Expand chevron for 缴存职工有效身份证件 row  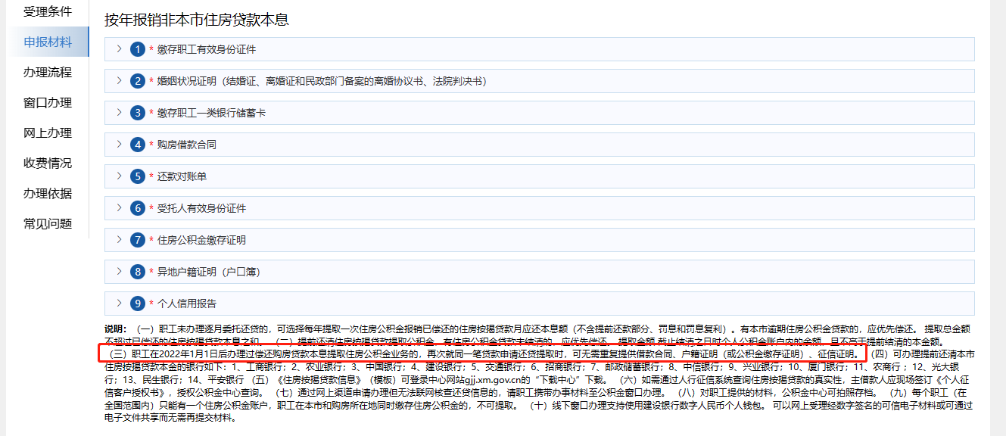119,49
